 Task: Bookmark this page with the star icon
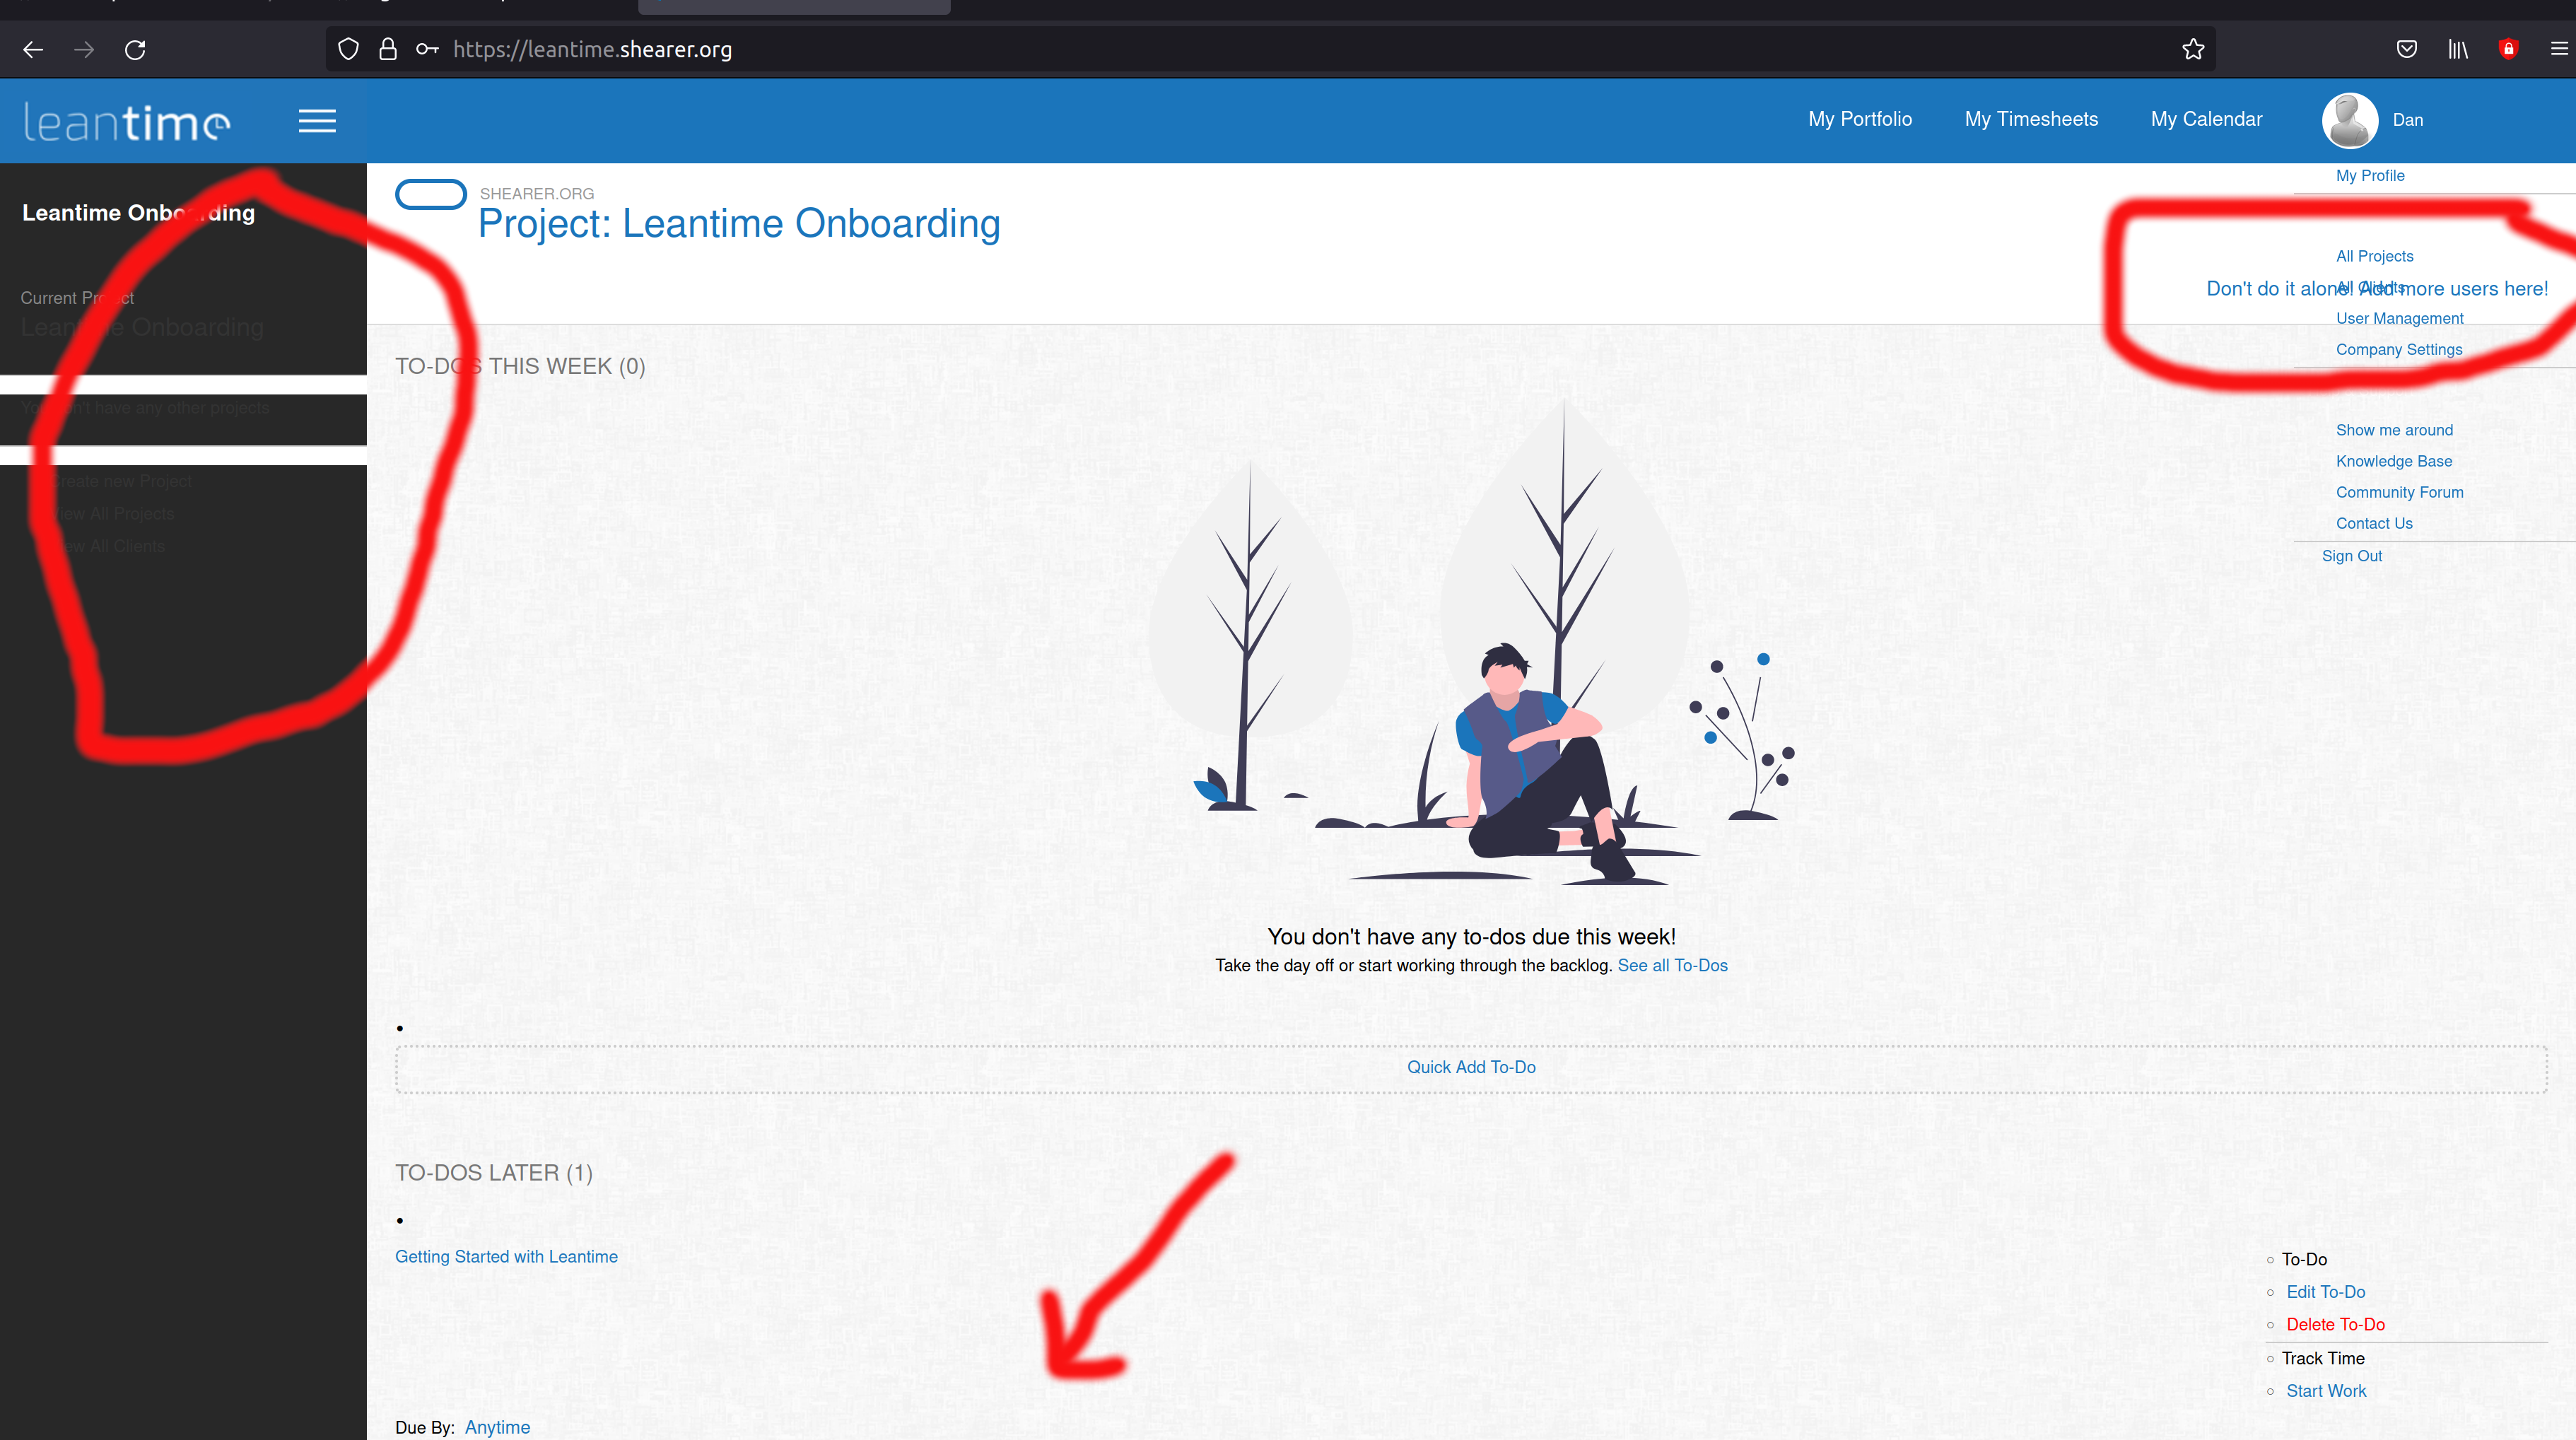[2193, 49]
